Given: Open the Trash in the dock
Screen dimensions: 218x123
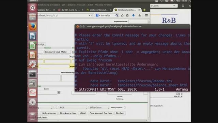Looking at the screenshot, I should point(32,116).
